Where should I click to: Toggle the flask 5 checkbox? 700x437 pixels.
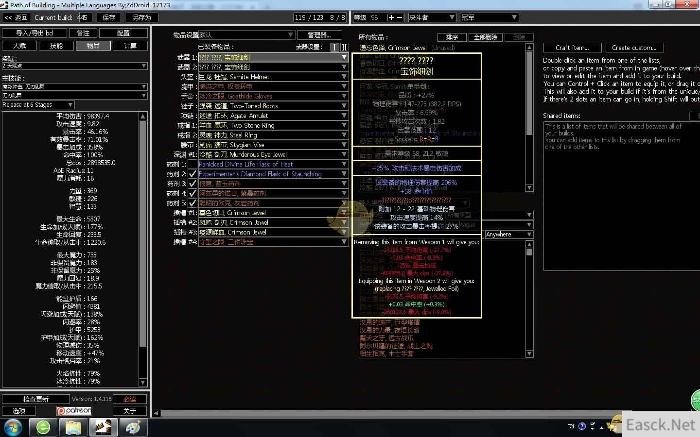192,203
